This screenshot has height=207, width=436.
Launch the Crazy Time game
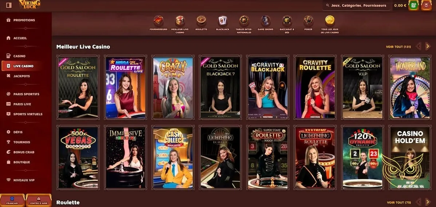click(x=173, y=88)
